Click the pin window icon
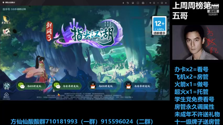This screenshot has width=223, height=125. click(x=150, y=3)
